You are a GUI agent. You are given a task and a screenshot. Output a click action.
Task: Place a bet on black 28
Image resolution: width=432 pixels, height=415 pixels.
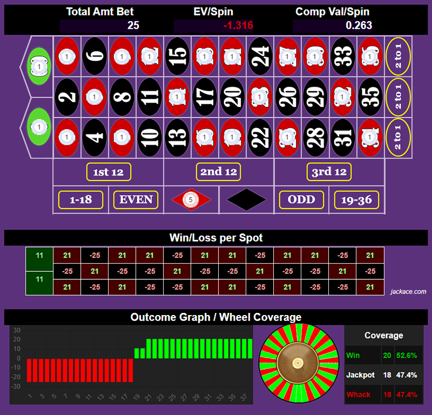tap(315, 137)
